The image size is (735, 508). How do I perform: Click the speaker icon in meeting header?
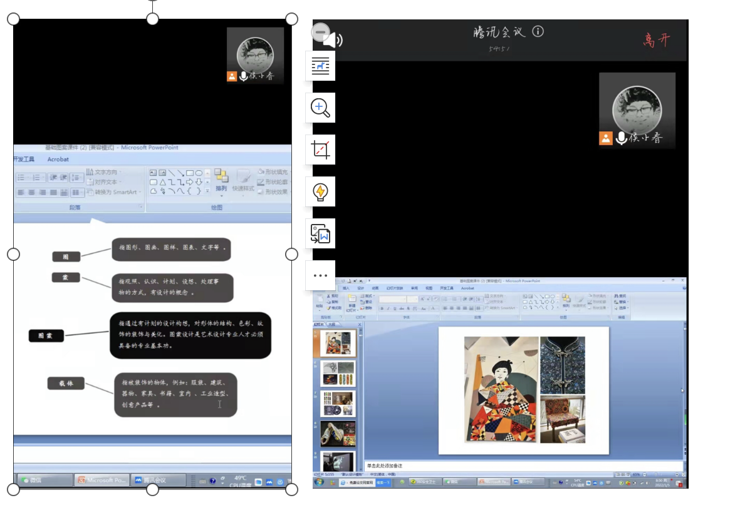(x=335, y=41)
